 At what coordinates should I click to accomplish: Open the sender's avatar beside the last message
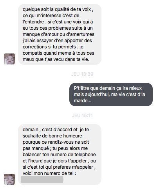click(x=9, y=179)
